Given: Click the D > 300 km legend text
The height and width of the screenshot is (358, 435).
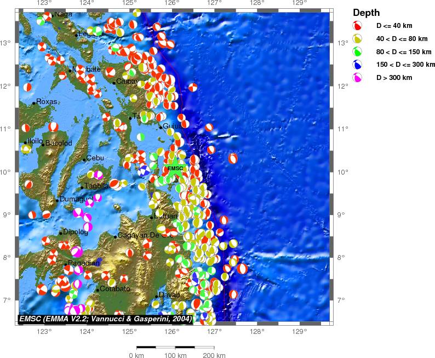Looking at the screenshot, I should click(x=394, y=78).
